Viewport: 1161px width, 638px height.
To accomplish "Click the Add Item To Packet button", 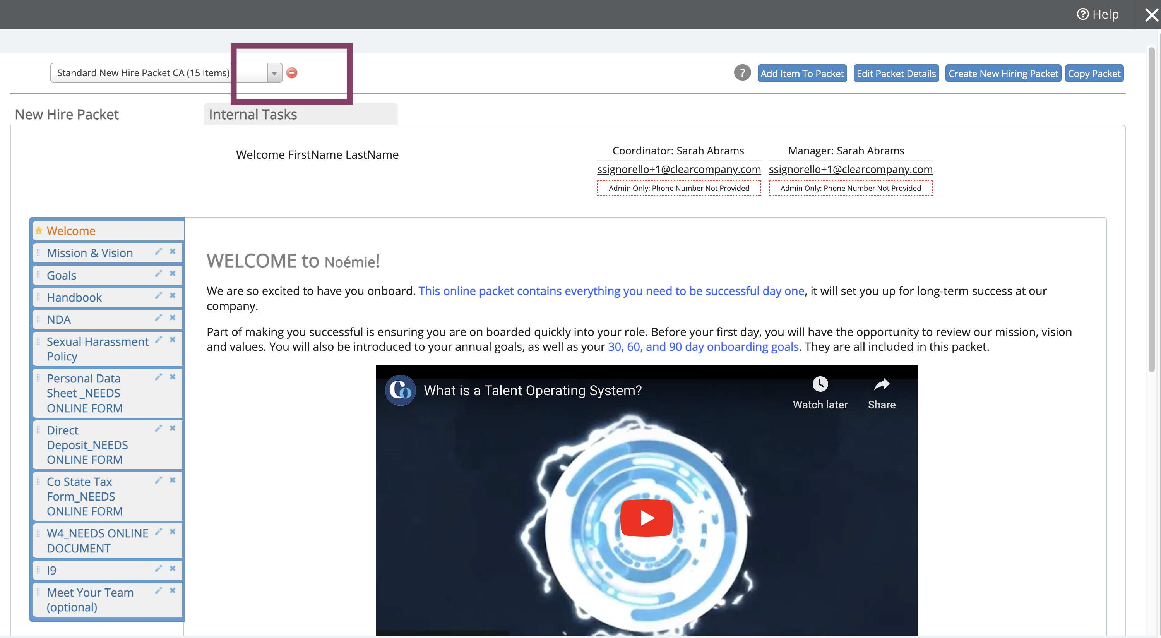I will click(x=802, y=74).
